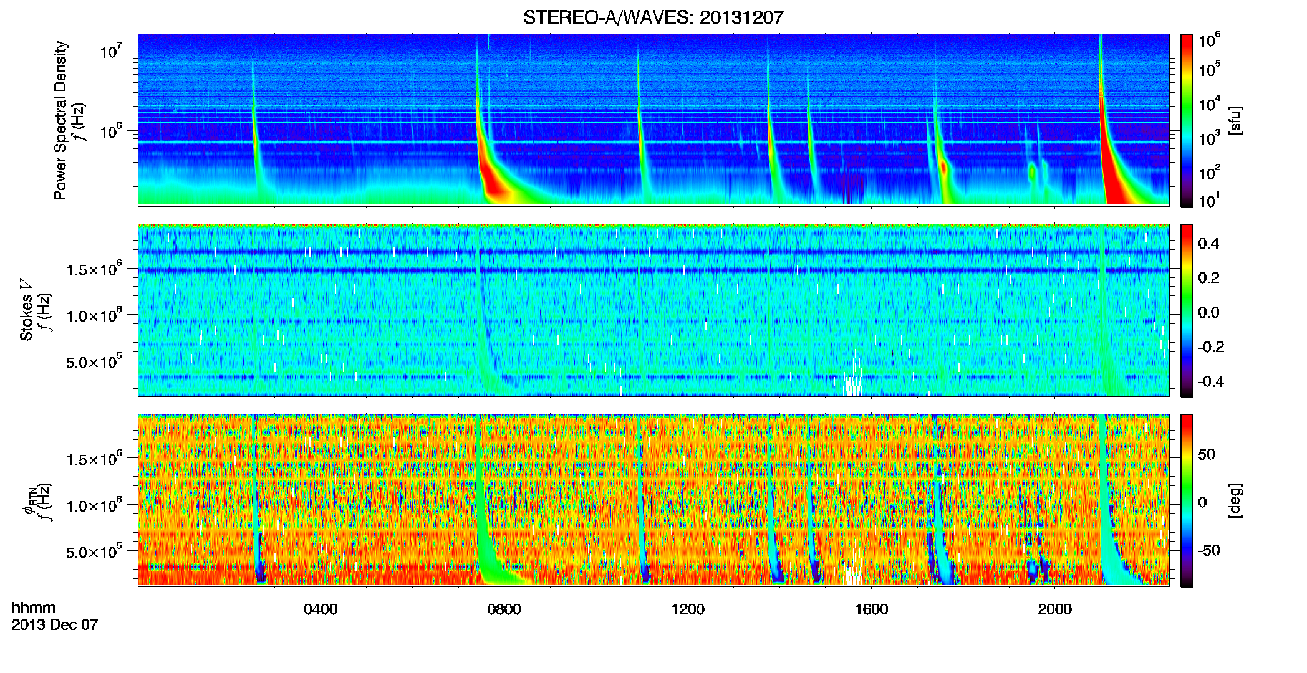The width and height of the screenshot is (1307, 673).
Task: Click the 0.4 label on Stokes color bar
Action: (x=1208, y=244)
